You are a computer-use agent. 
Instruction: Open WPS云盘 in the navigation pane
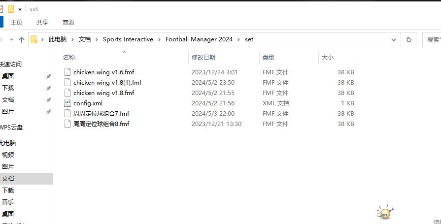click(11, 128)
